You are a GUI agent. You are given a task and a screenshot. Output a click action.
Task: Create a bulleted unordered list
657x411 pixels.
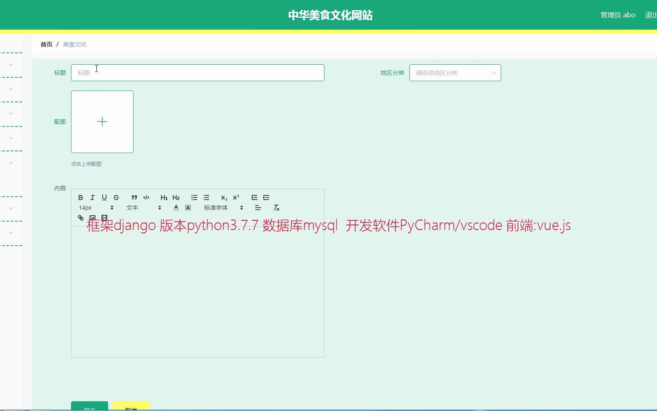pyautogui.click(x=206, y=197)
